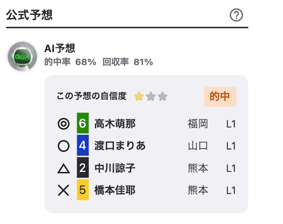Click the triangle mark icon
Image resolution: width=283 pixels, height=224 pixels.
(x=64, y=169)
